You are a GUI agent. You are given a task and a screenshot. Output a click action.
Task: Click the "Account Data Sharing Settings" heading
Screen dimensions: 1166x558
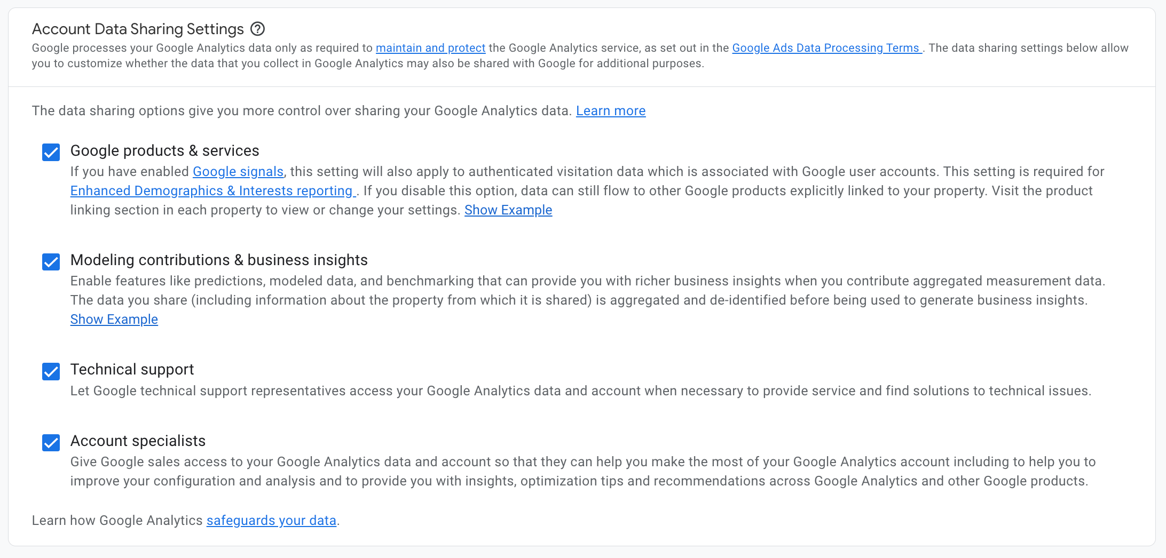(138, 29)
